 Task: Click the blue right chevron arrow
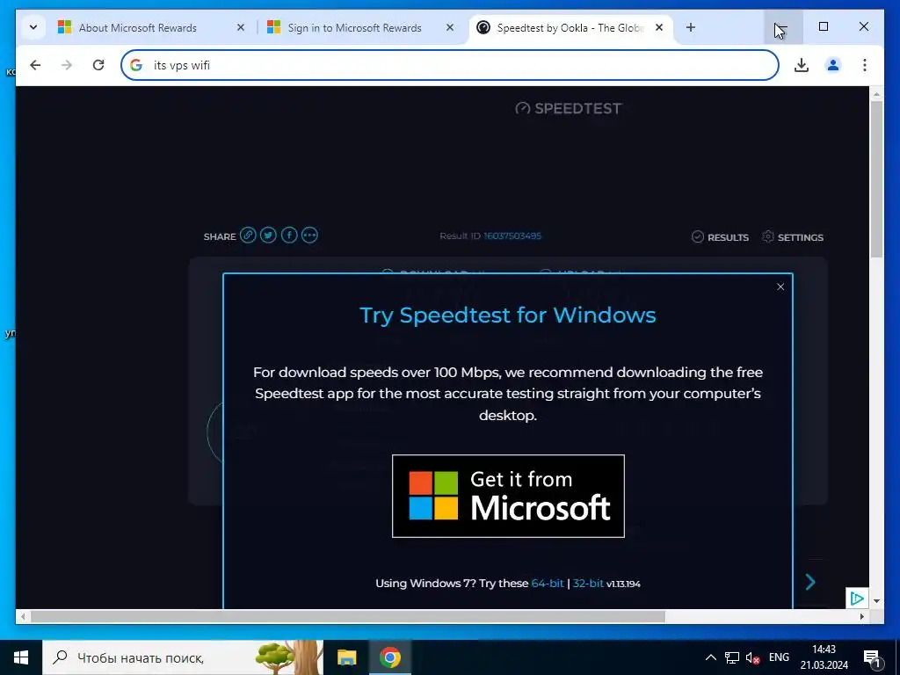[x=810, y=582]
